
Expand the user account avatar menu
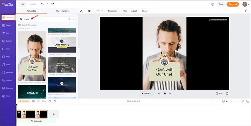tap(246, 4)
